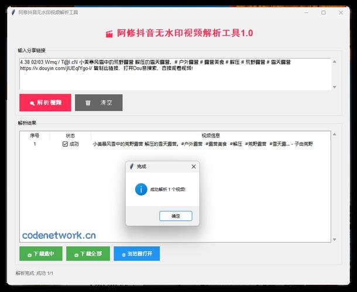This screenshot has height=292, width=357.
Task: Click the 下载全部 download all button
Action: [88, 253]
